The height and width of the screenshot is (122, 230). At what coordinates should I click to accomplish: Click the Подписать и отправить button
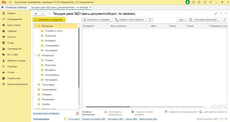tap(97, 19)
